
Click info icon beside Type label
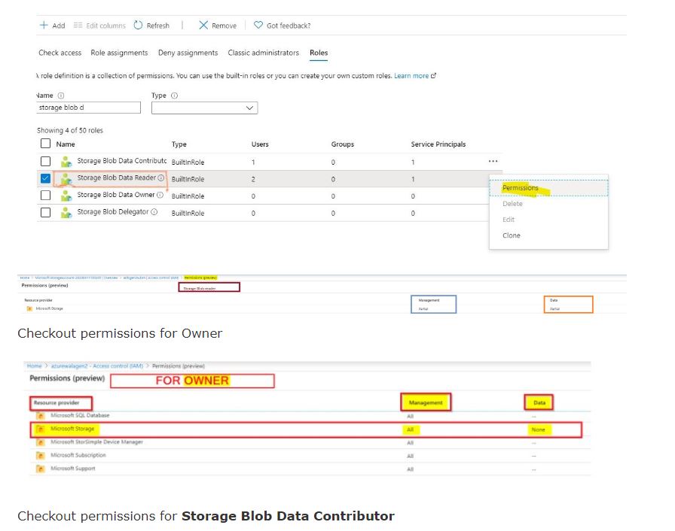tap(175, 96)
